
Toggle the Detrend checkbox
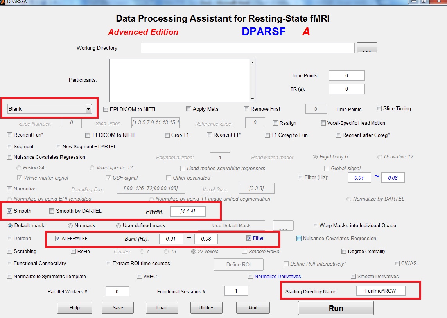(x=10, y=239)
